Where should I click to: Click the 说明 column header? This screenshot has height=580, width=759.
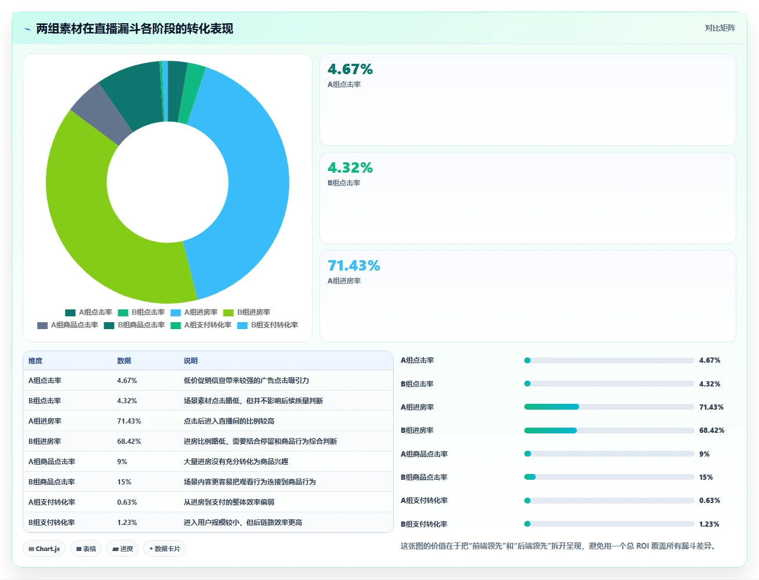click(x=191, y=360)
